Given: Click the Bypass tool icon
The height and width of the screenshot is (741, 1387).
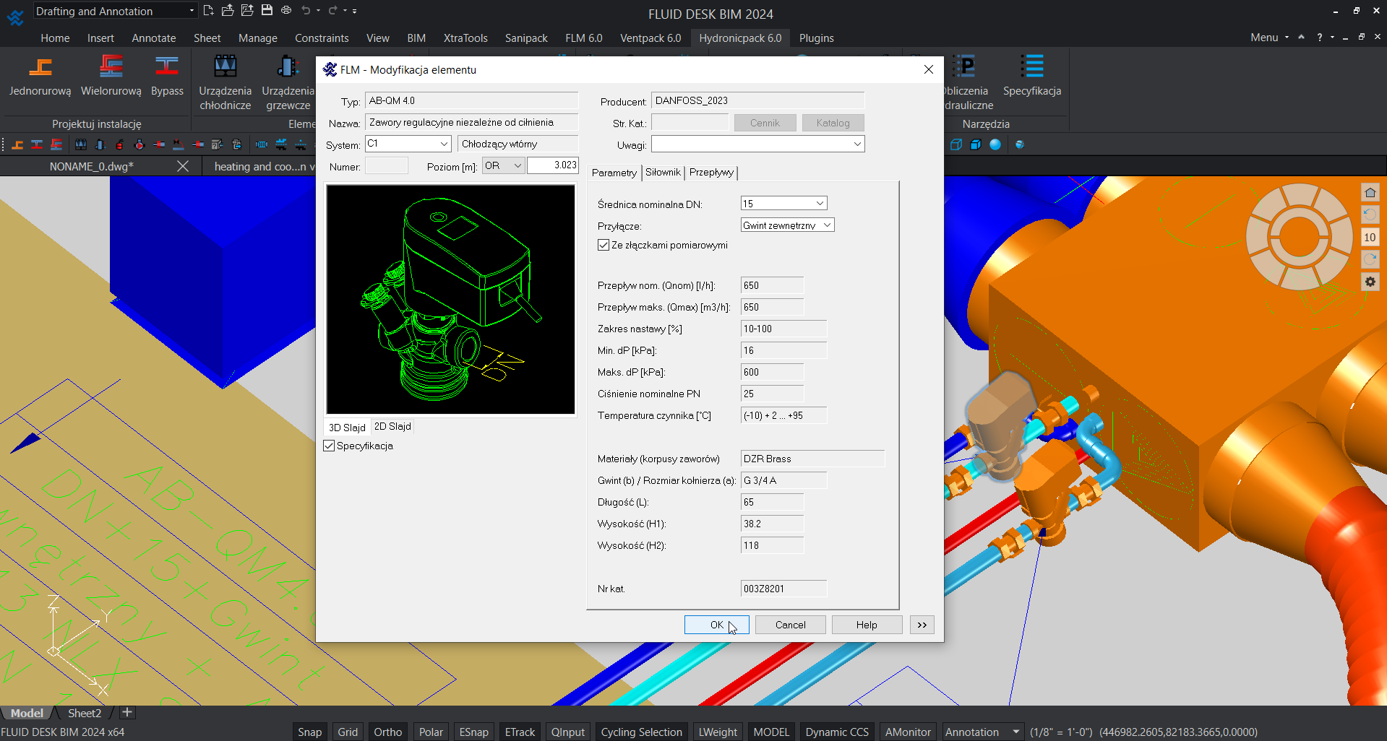Looking at the screenshot, I should coord(167,68).
